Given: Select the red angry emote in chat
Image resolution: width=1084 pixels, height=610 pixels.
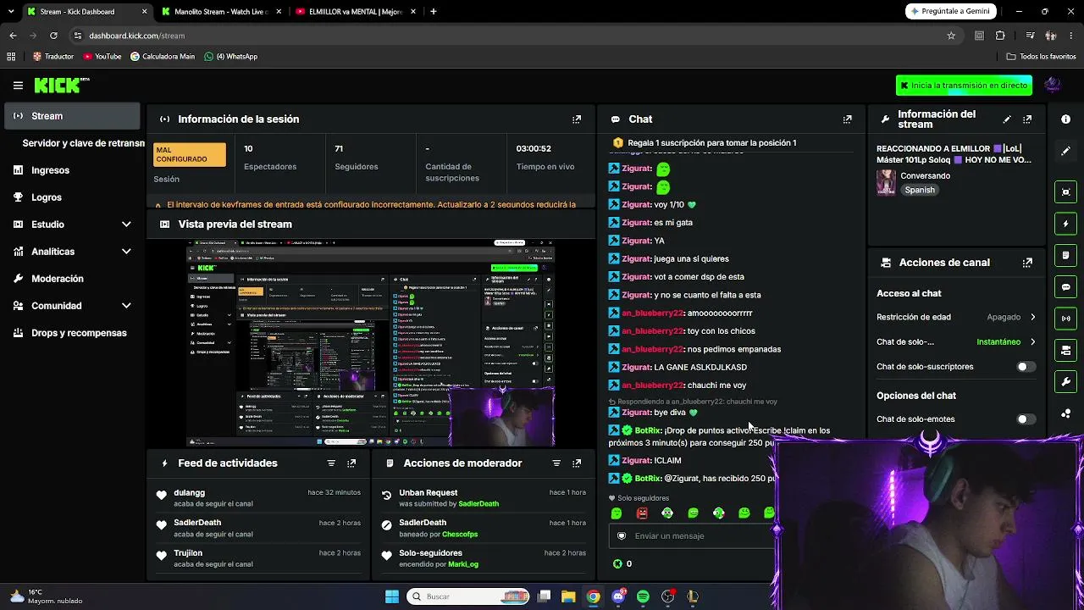Looking at the screenshot, I should coord(642,513).
